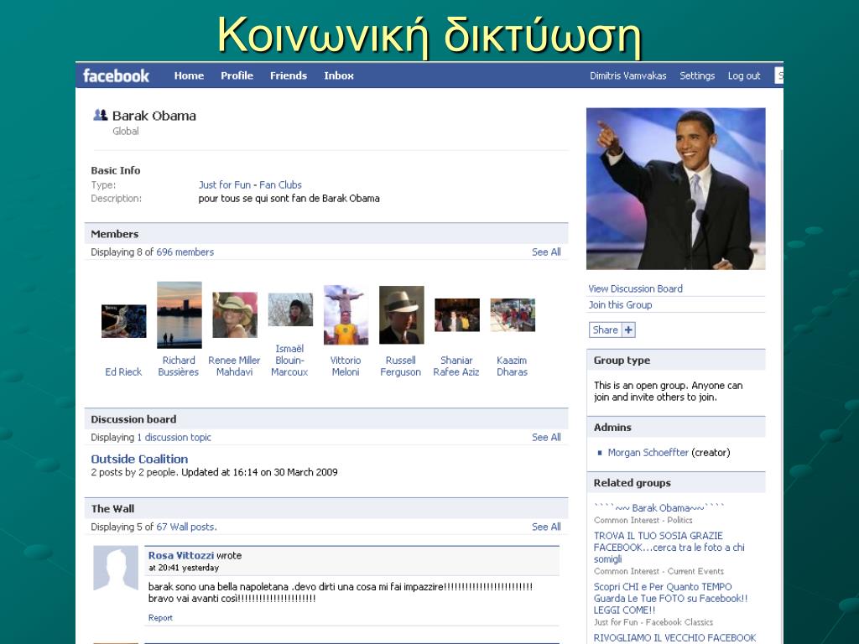Click Rosa Vittozzi's default avatar picture
The width and height of the screenshot is (859, 644).
click(116, 568)
